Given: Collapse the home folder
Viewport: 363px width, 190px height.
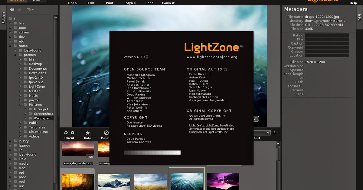Looking at the screenshot, I should tap(10, 46).
